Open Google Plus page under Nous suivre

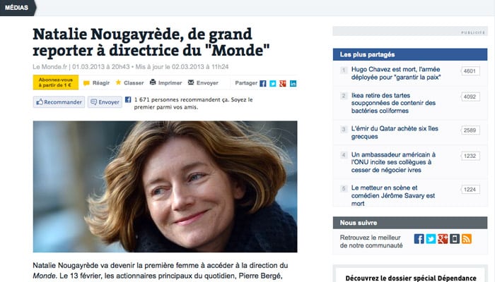443,239
